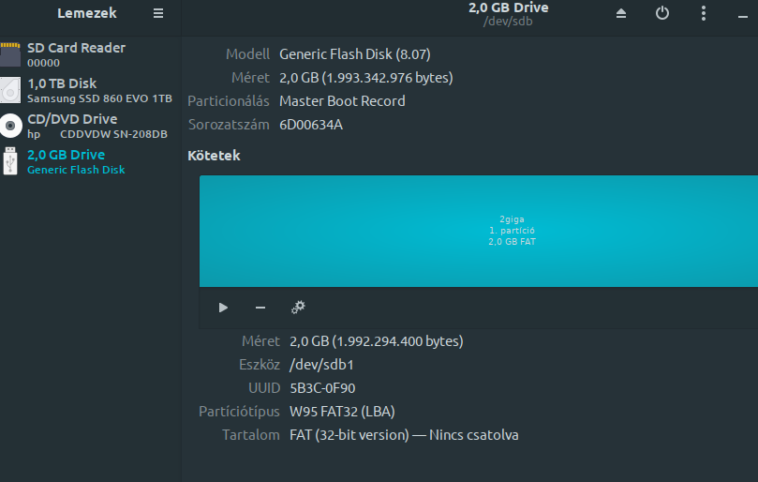Open additional partition options gears menu
The image size is (758, 482).
pos(299,307)
